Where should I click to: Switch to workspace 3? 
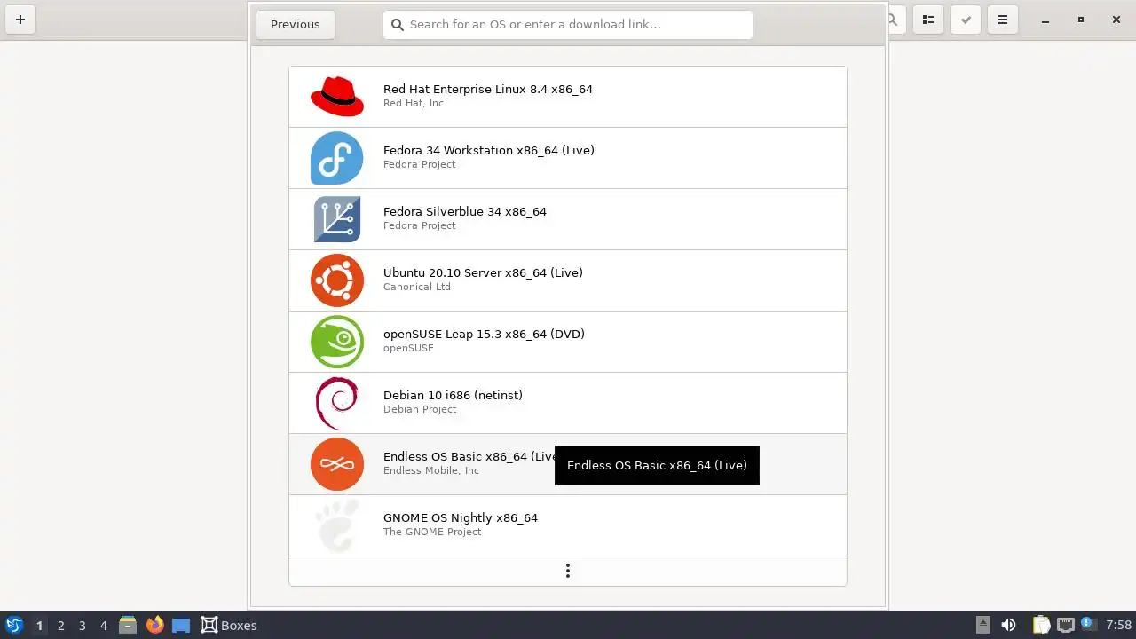pyautogui.click(x=82, y=626)
